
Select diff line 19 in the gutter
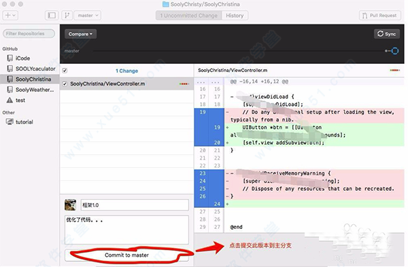[x=203, y=112]
